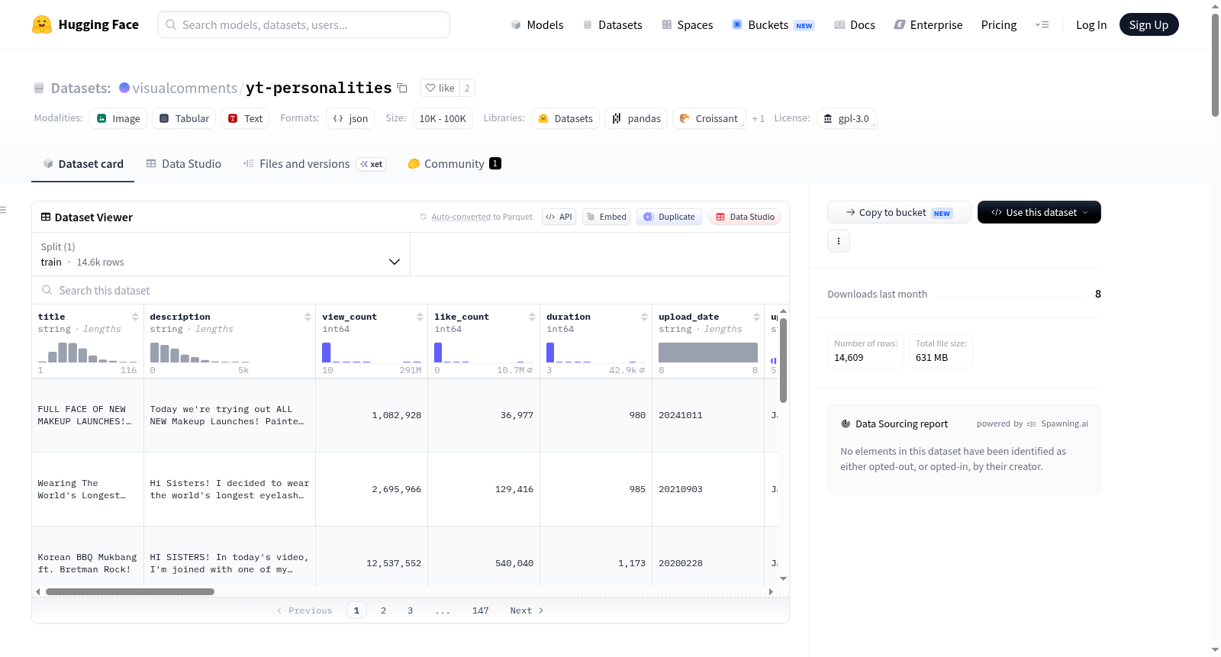Click the Duplicate button
The height and width of the screenshot is (657, 1221).
[669, 217]
